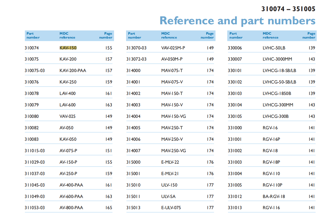Select the KAV-200-PAA reference
The image size is (322, 217).
pyautogui.click(x=73, y=71)
